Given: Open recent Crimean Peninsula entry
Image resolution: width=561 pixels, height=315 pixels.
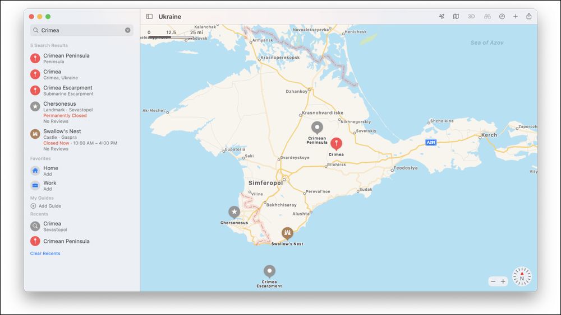Looking at the screenshot, I should 81,241.
